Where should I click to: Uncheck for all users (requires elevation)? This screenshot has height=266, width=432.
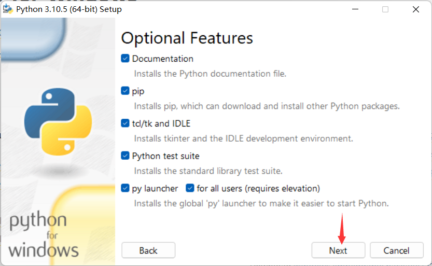[x=190, y=188]
